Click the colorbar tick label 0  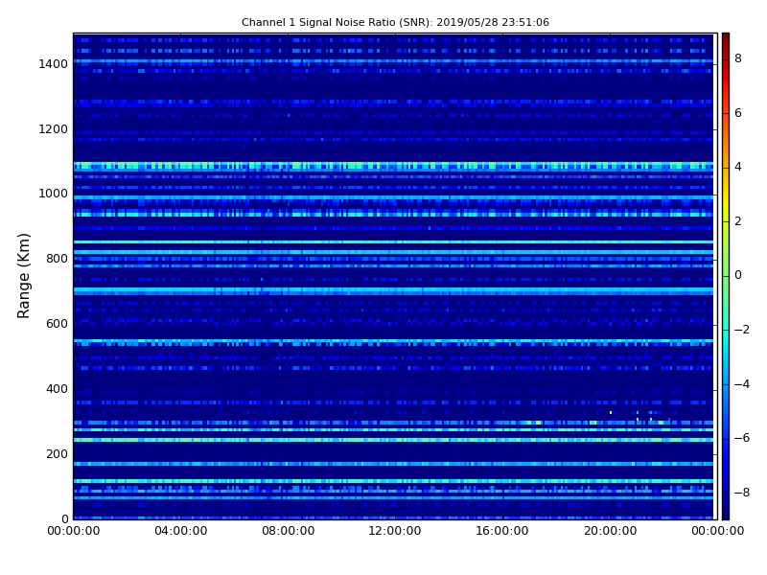point(738,275)
